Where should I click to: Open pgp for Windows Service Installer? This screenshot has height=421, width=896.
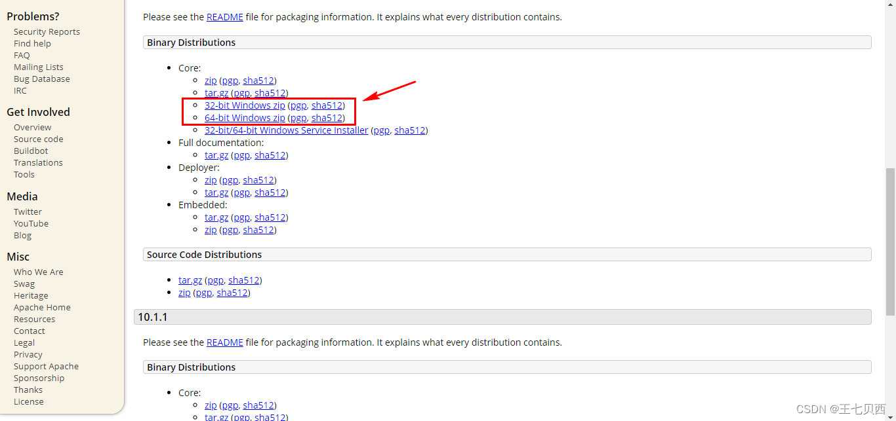coord(382,130)
